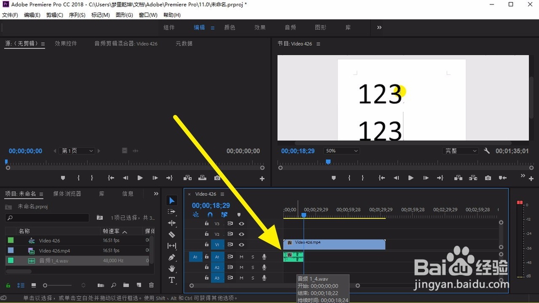
Task: Toggle lock on V3 track
Action: (206, 223)
